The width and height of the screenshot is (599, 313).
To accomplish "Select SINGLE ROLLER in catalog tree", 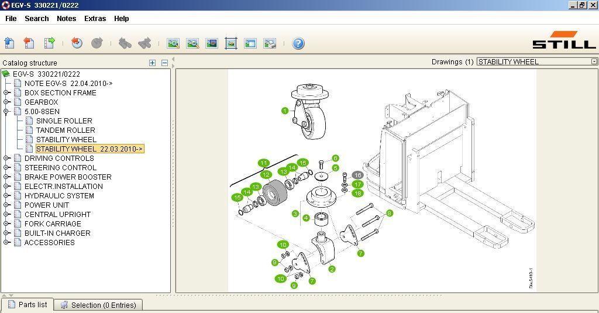I will [x=64, y=121].
